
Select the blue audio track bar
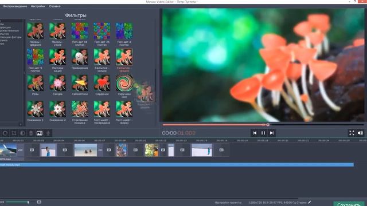pyautogui.click(x=177, y=165)
